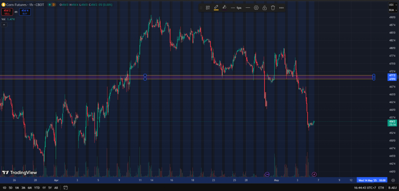Image resolution: width=399 pixels, height=191 pixels.
Task: Select the 6M time range
Action: click(x=30, y=188)
